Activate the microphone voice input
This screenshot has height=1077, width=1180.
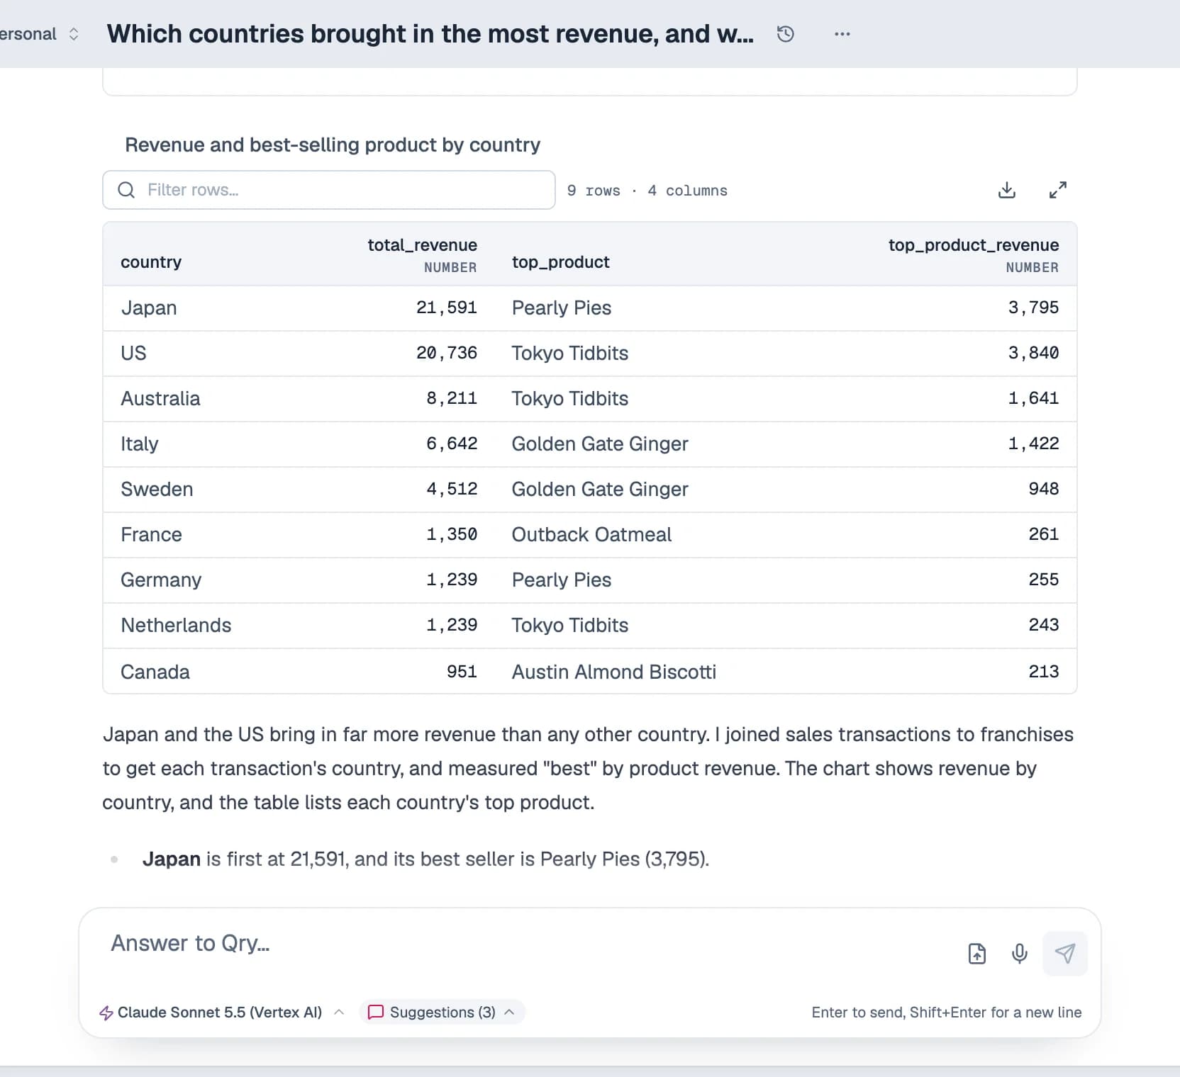point(1019,954)
